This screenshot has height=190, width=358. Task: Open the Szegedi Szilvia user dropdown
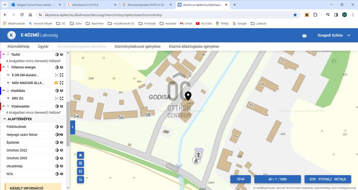334,35
